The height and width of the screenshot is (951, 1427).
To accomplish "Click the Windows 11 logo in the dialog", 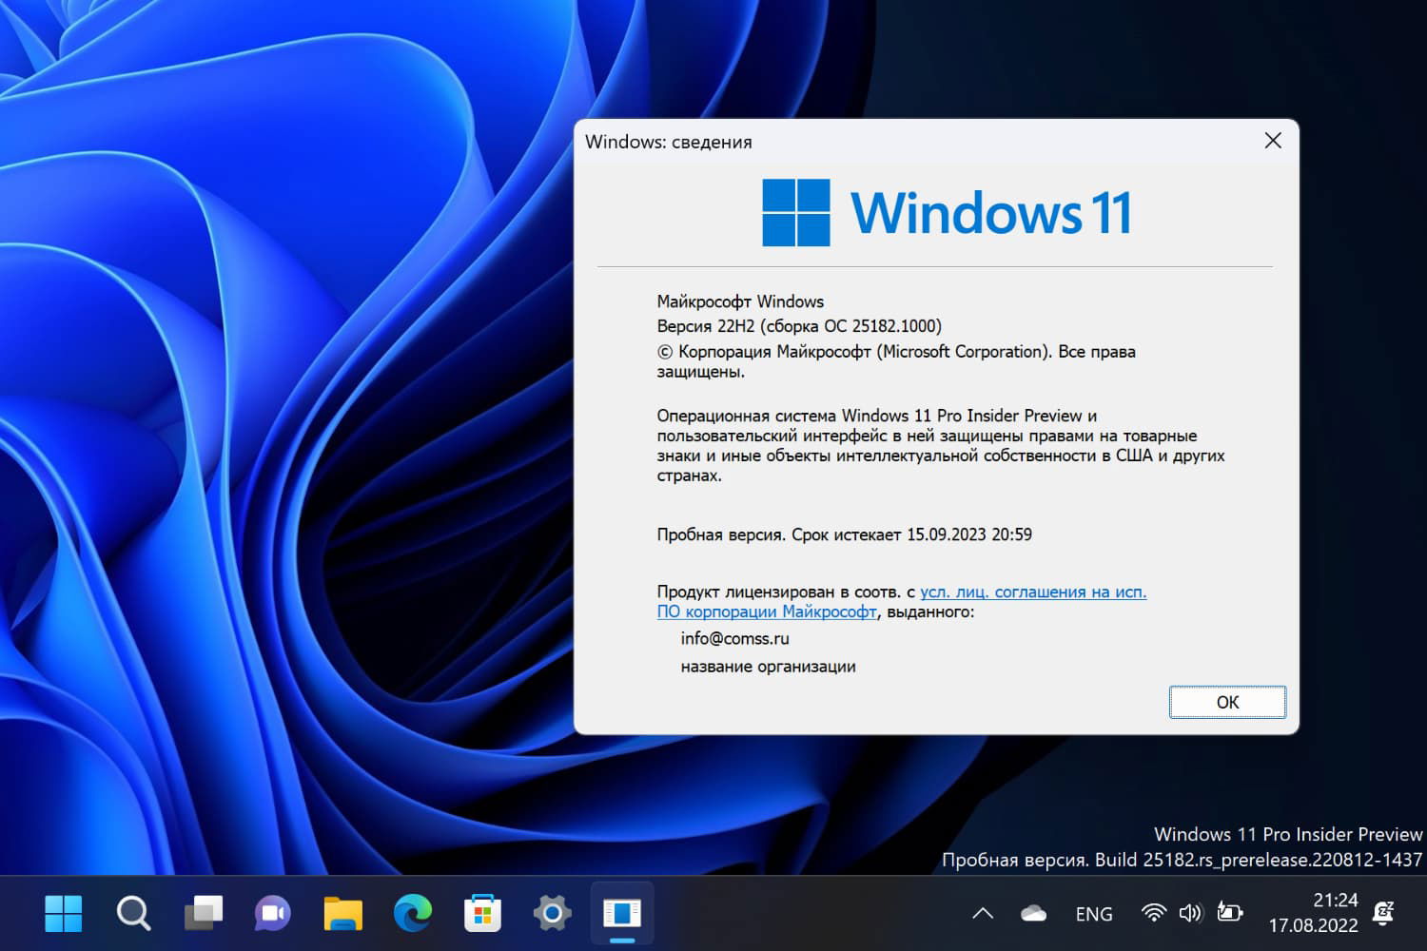I will tap(797, 211).
